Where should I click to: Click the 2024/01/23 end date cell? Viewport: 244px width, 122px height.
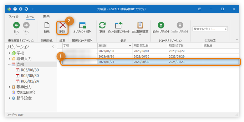(x=185, y=62)
